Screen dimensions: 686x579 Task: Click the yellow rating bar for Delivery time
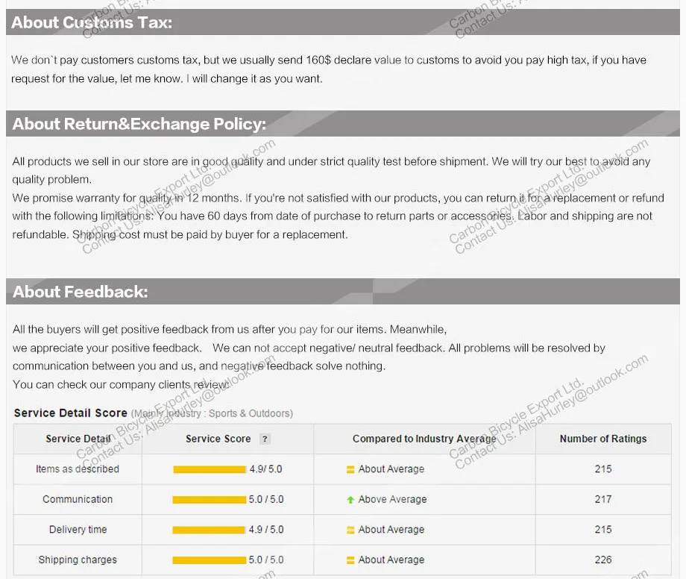(x=209, y=530)
